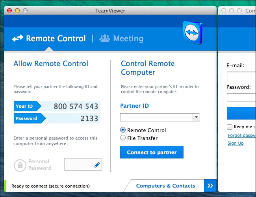Viewport: 256px width, 197px height.
Task: Click the double-arrow Remote Control icon
Action: click(18, 38)
